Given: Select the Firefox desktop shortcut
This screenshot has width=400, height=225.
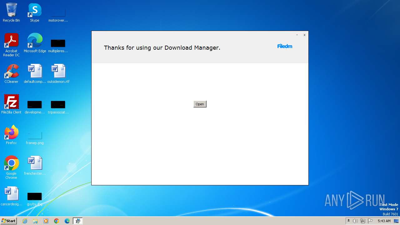Looking at the screenshot, I should pos(11,135).
